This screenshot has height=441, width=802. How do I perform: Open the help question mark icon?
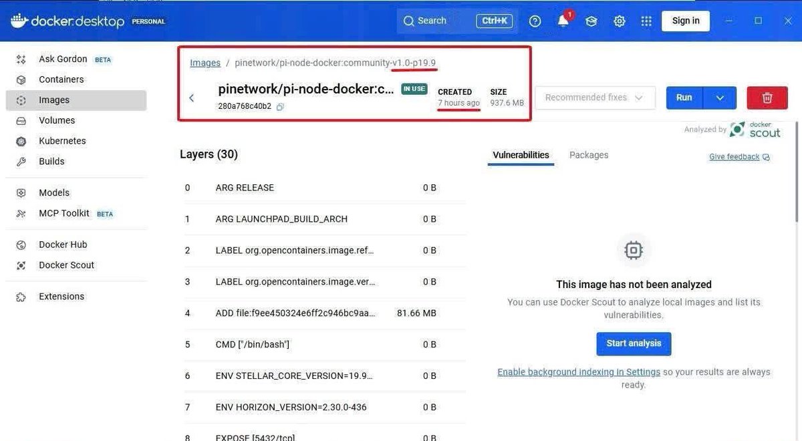pos(535,21)
